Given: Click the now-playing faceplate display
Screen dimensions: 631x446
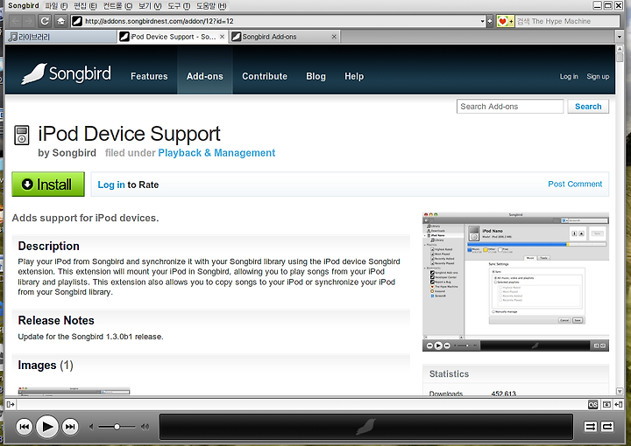Looking at the screenshot, I should (x=366, y=427).
